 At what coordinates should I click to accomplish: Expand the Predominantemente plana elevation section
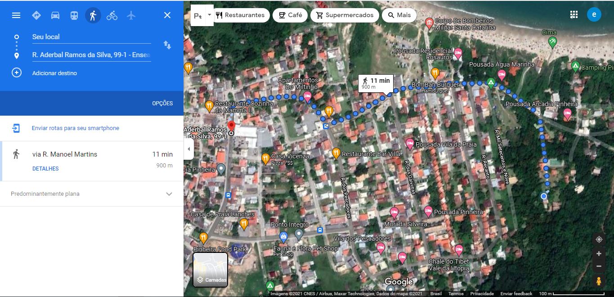pos(169,194)
